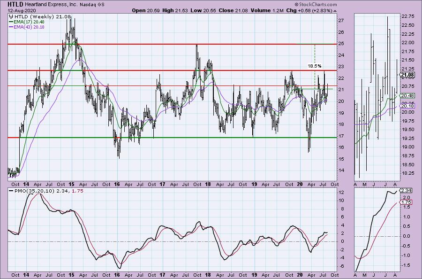Click the 15 year label under the price chart
422x279 pixels.
click(x=71, y=185)
